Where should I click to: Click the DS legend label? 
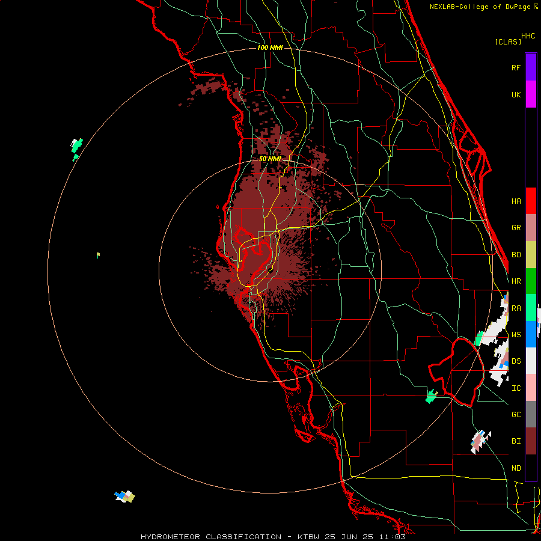516,361
